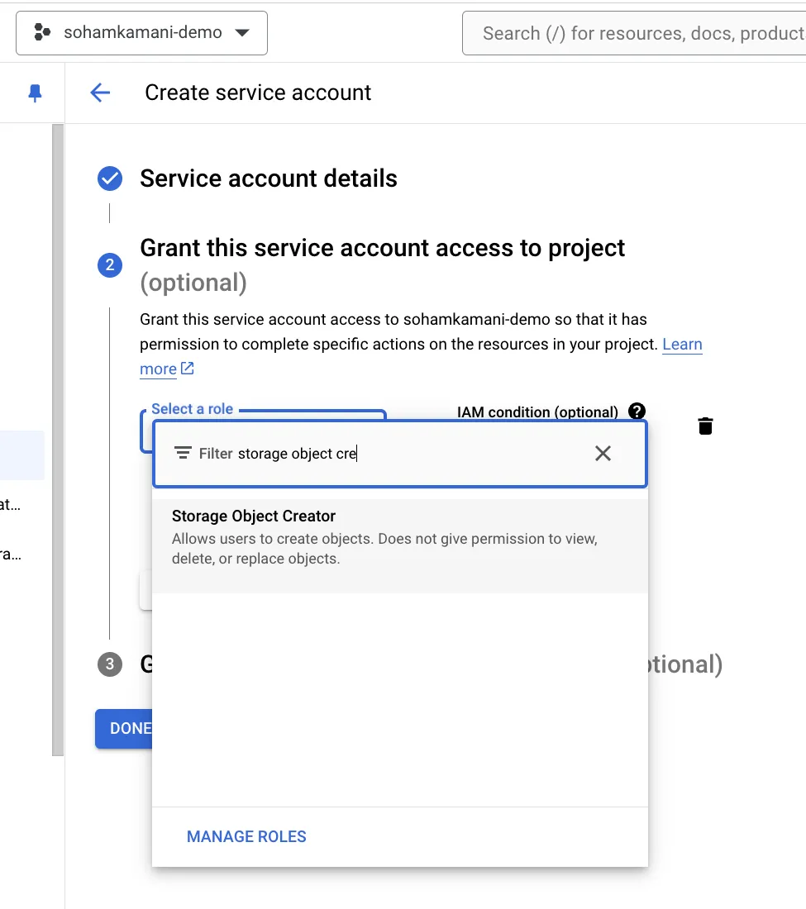Open the project selector chevron arrow

(241, 33)
